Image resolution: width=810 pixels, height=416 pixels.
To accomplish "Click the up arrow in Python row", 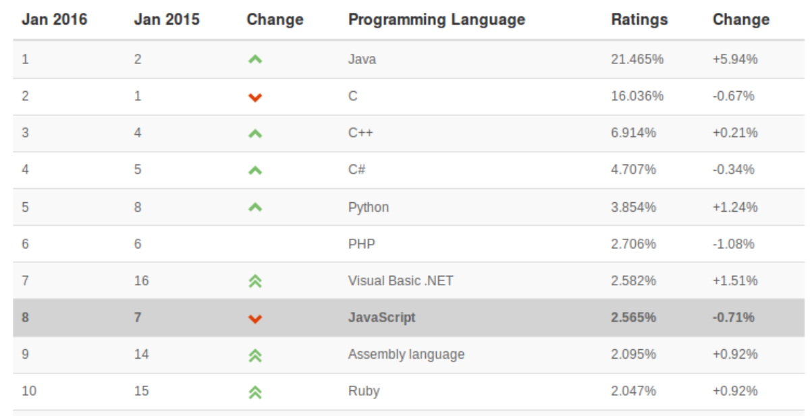I will [x=254, y=208].
